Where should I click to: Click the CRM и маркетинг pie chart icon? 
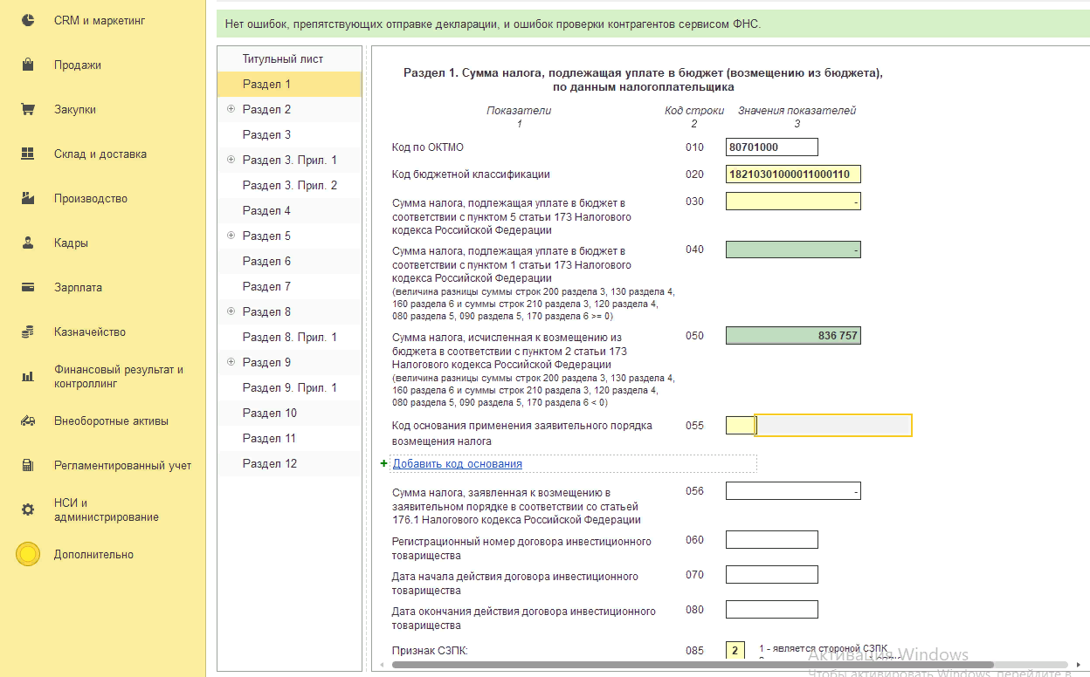click(28, 20)
